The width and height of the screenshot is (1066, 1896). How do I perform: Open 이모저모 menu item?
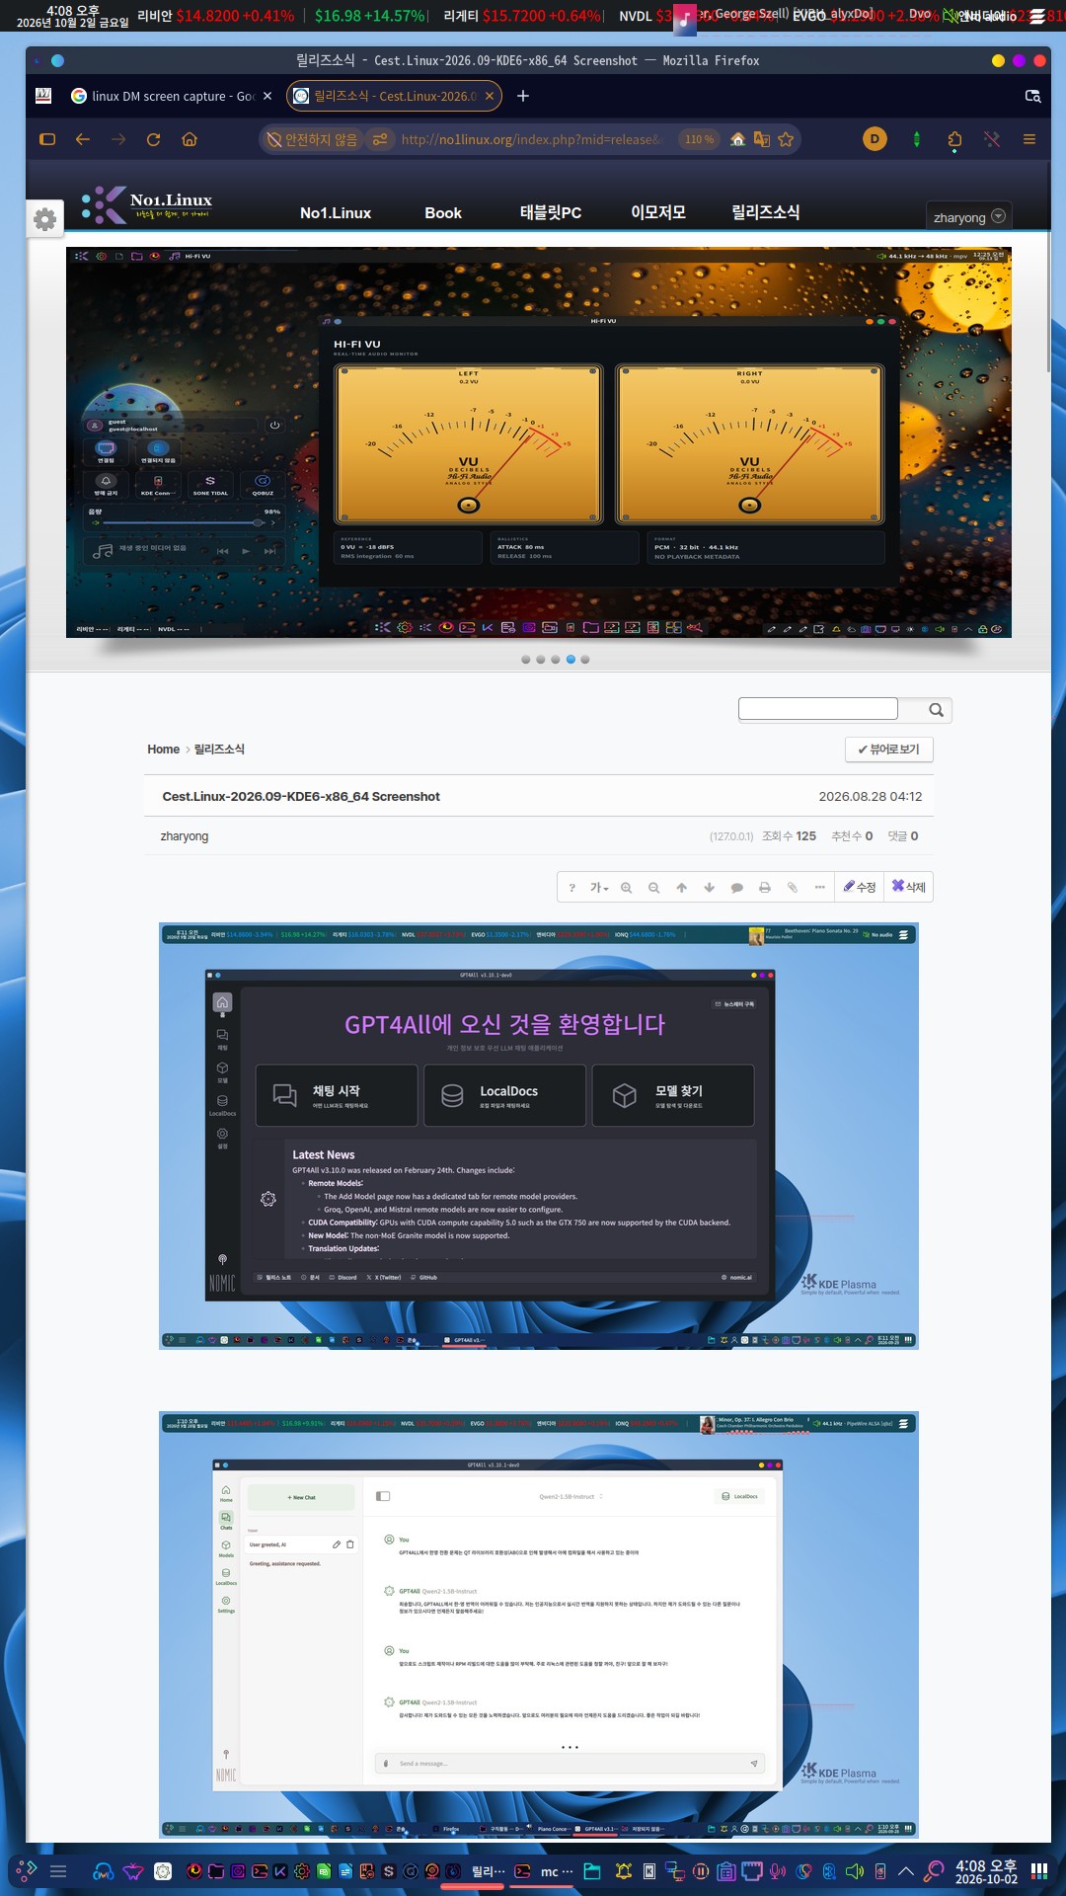[x=658, y=212]
